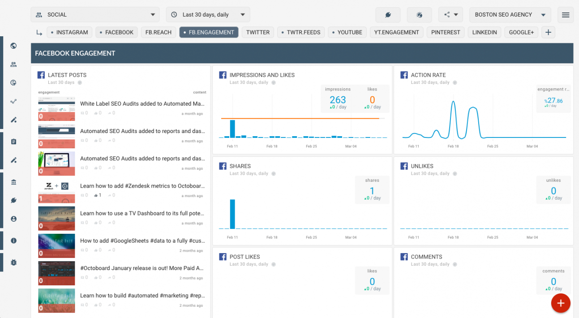The width and height of the screenshot is (579, 318).
Task: Open the people icon in left sidebar
Action: tap(13, 64)
